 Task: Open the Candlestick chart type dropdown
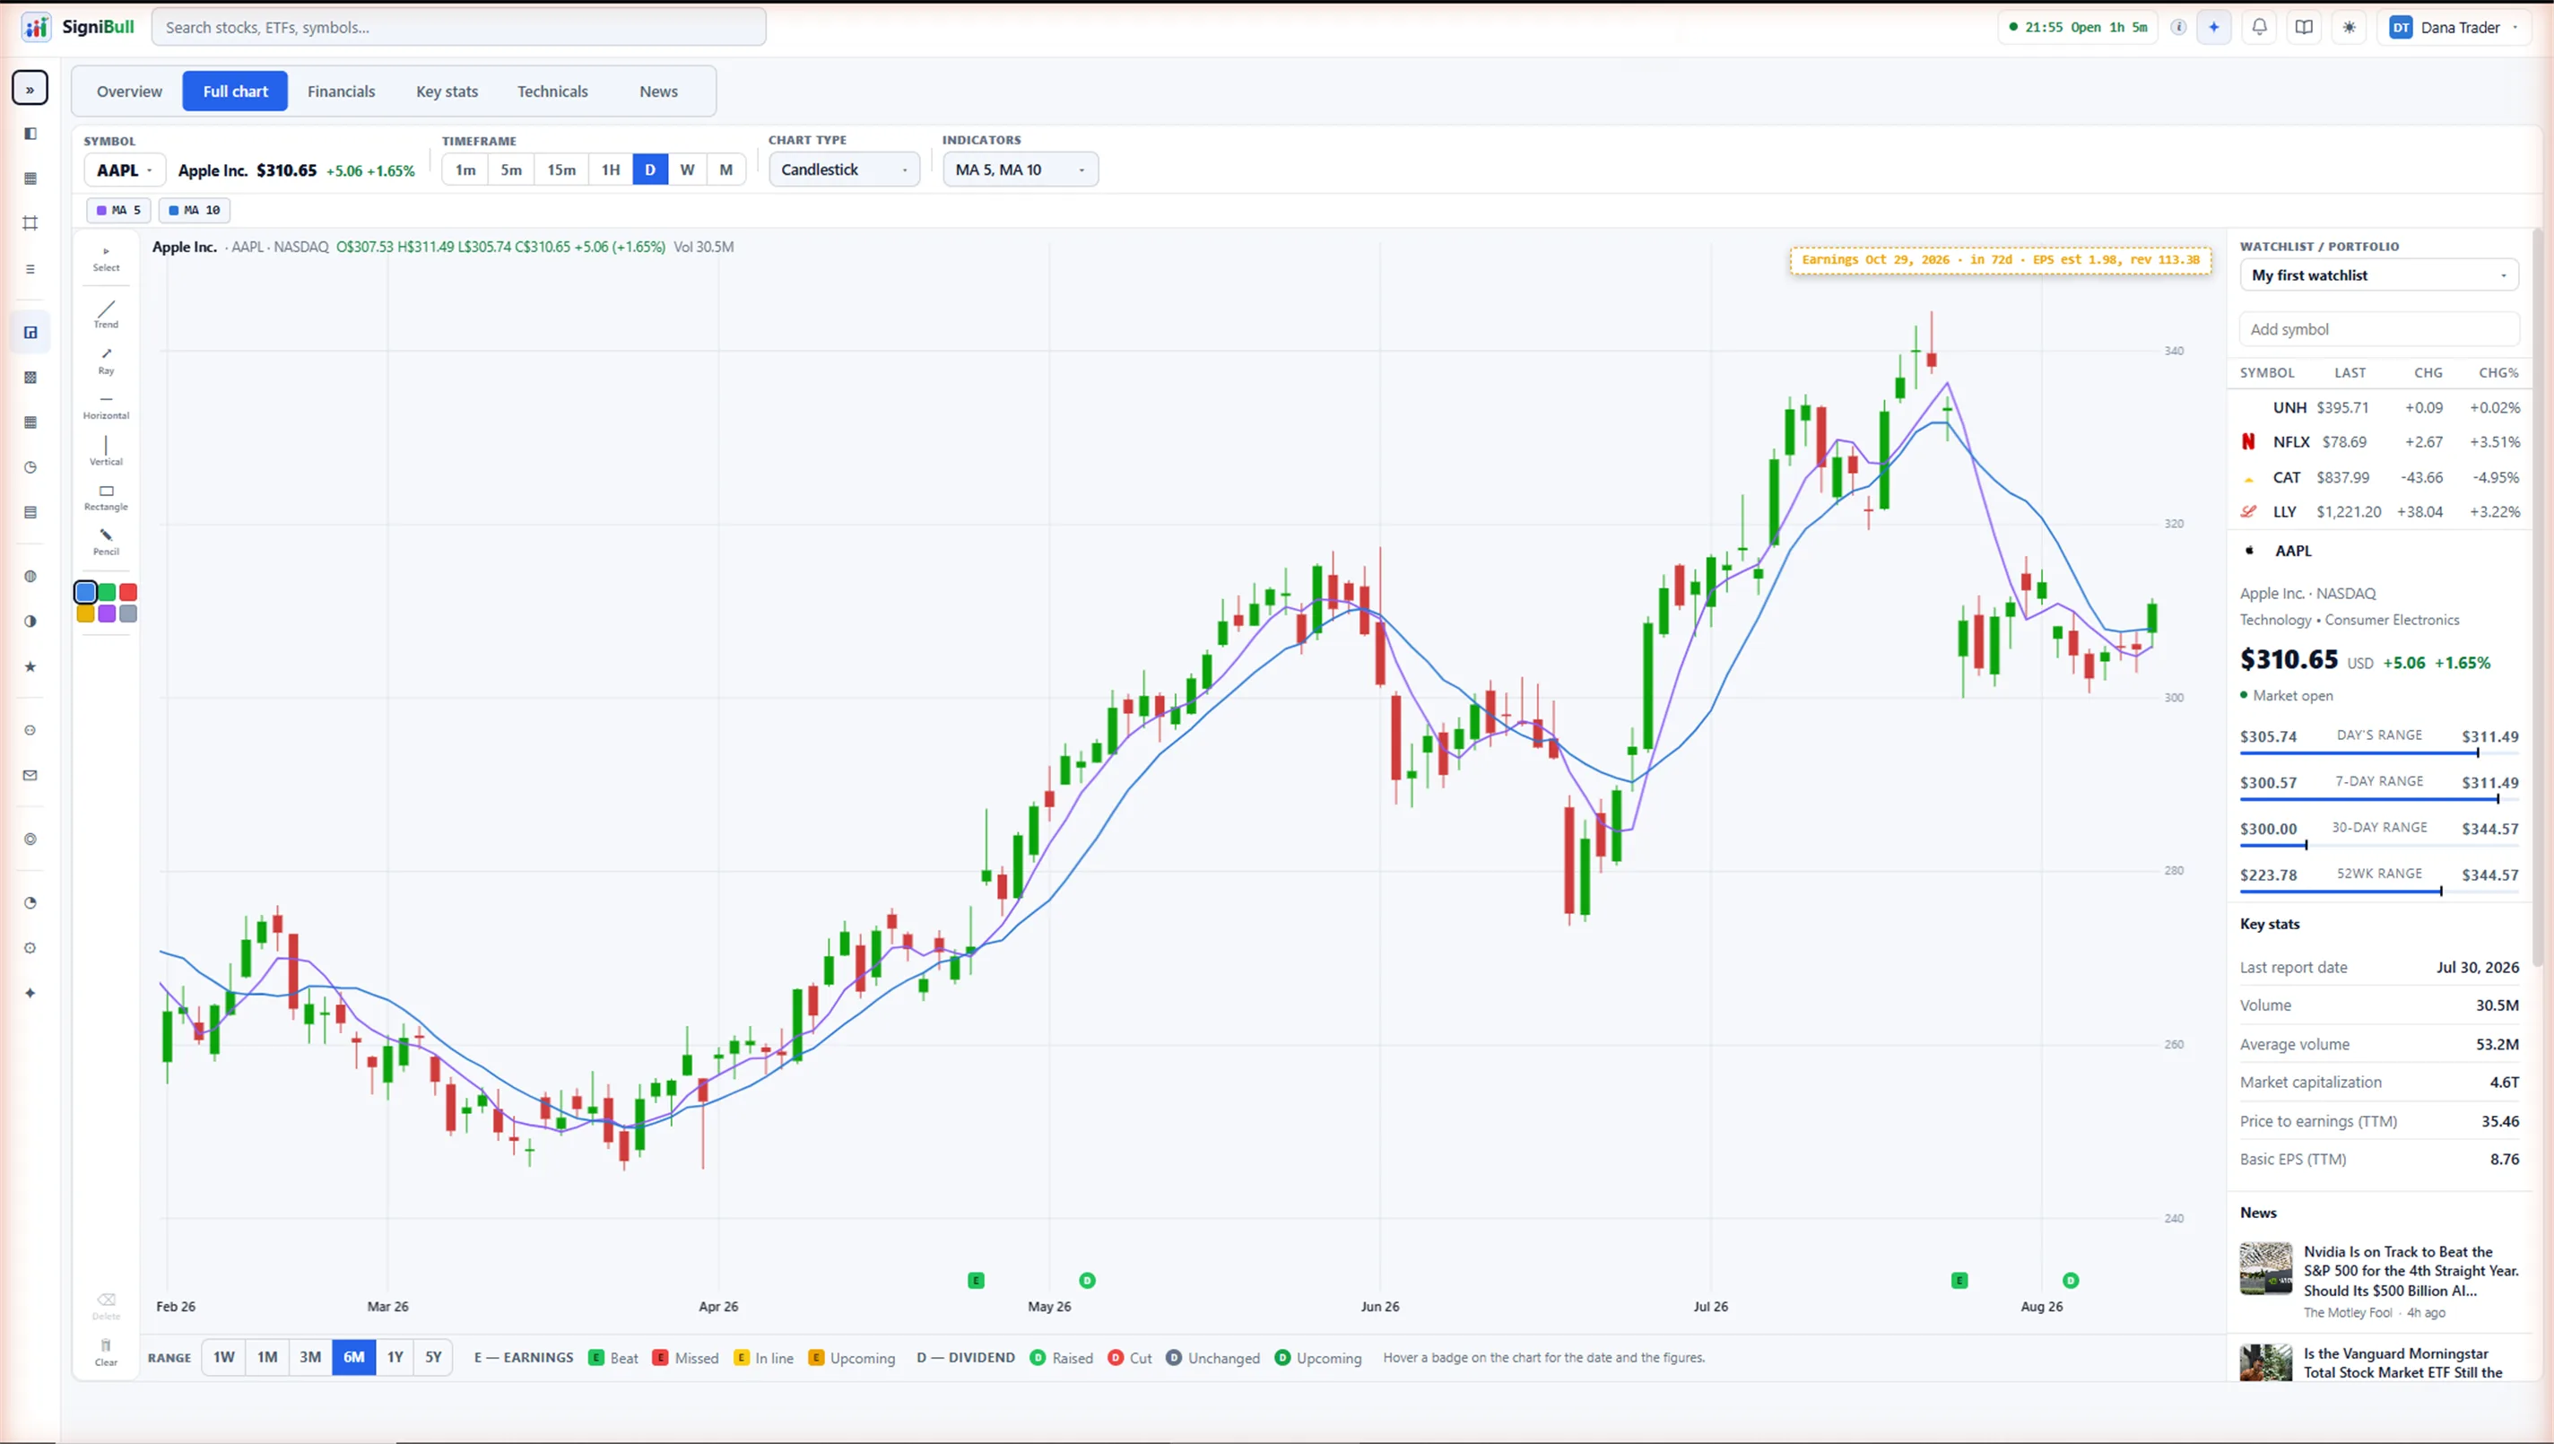(x=844, y=170)
